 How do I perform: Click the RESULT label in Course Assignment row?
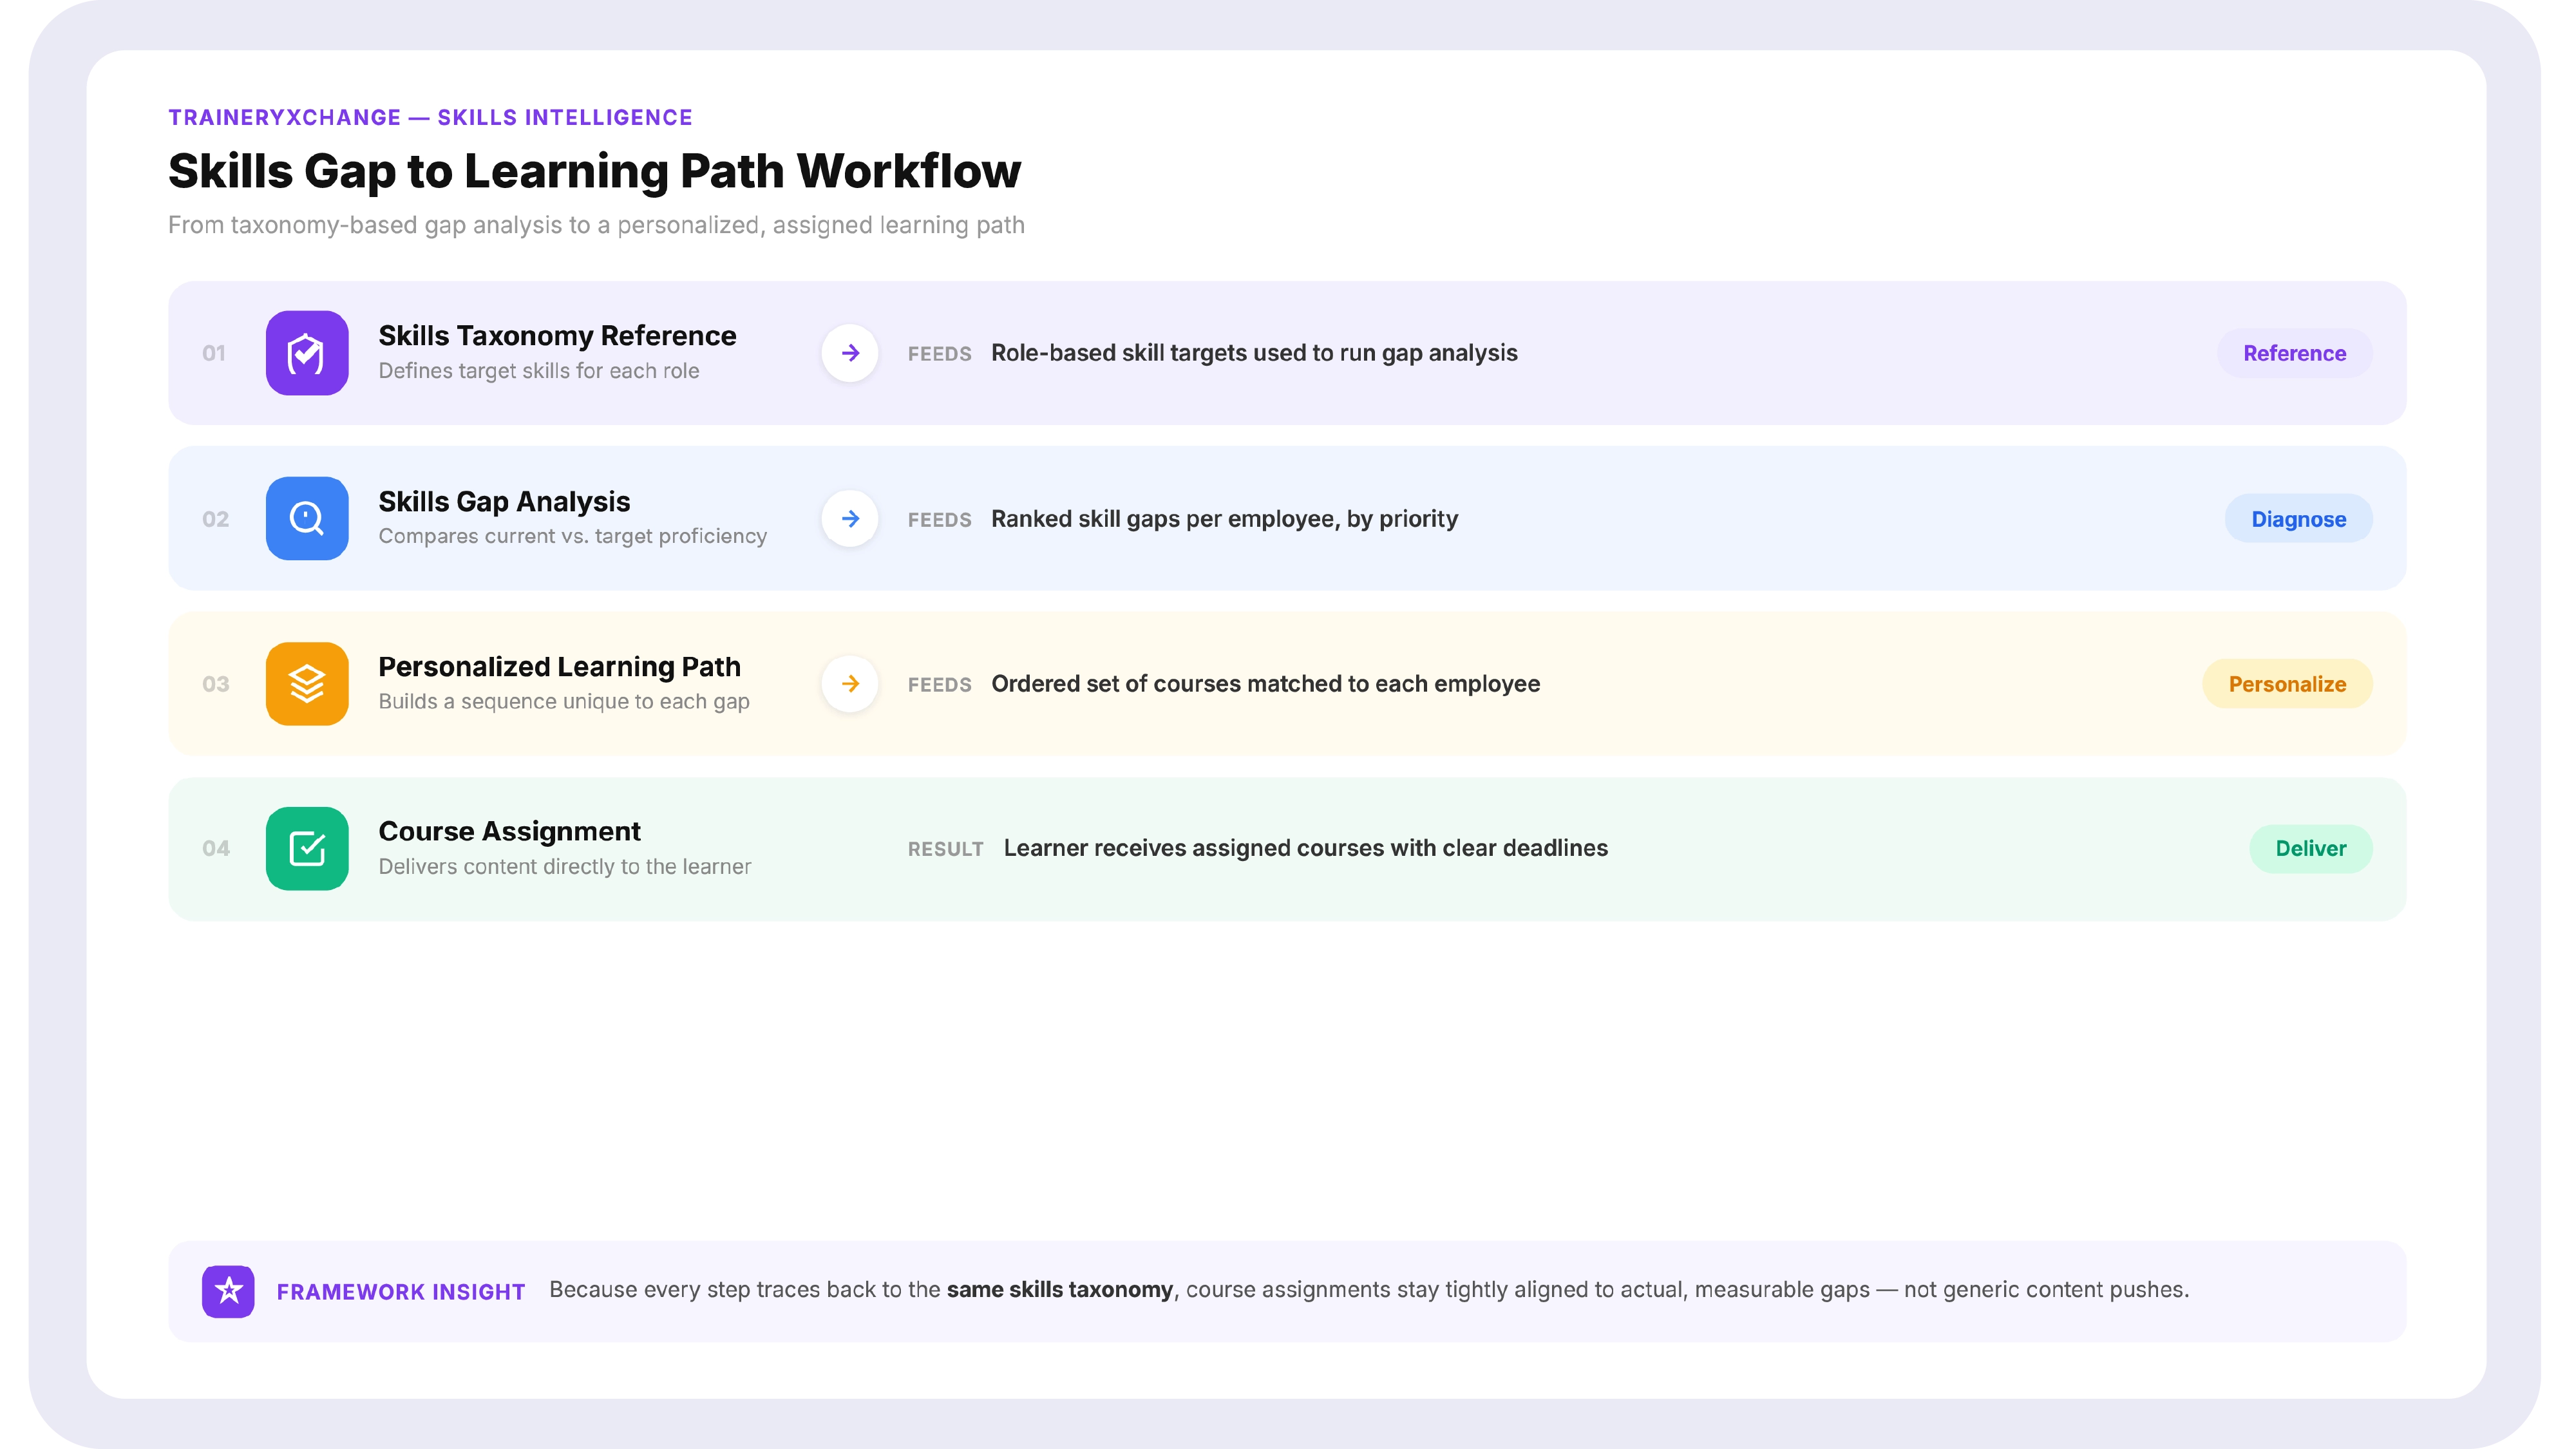pos(945,849)
